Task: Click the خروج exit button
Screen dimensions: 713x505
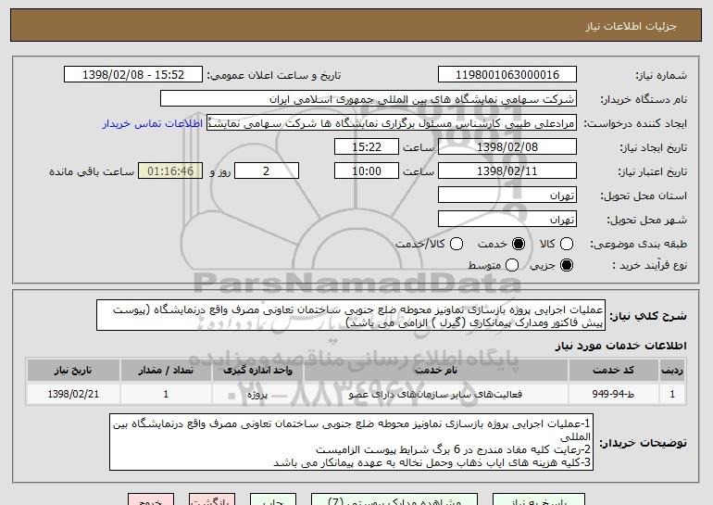Action: coord(151,499)
